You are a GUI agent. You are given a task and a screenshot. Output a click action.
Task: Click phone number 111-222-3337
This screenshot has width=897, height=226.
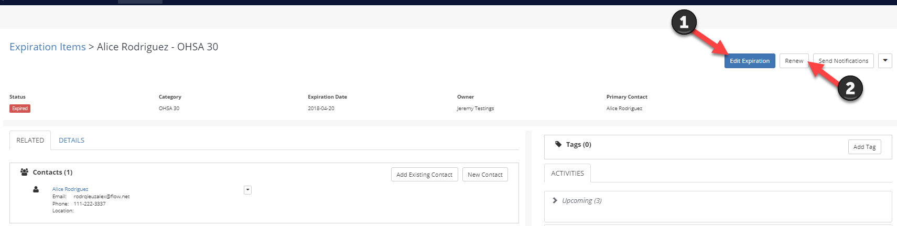coord(90,204)
